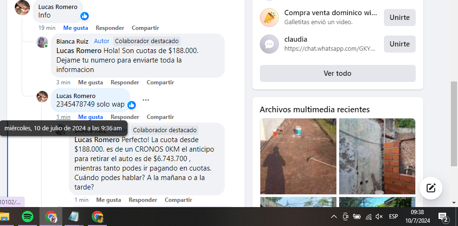Viewport: 458px width, 226px height.
Task: Join the Compra venta dominico group
Action: coord(400,18)
